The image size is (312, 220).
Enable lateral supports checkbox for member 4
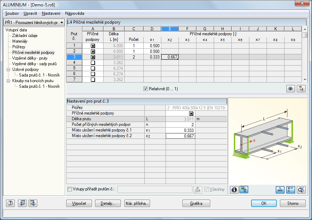[93, 62]
